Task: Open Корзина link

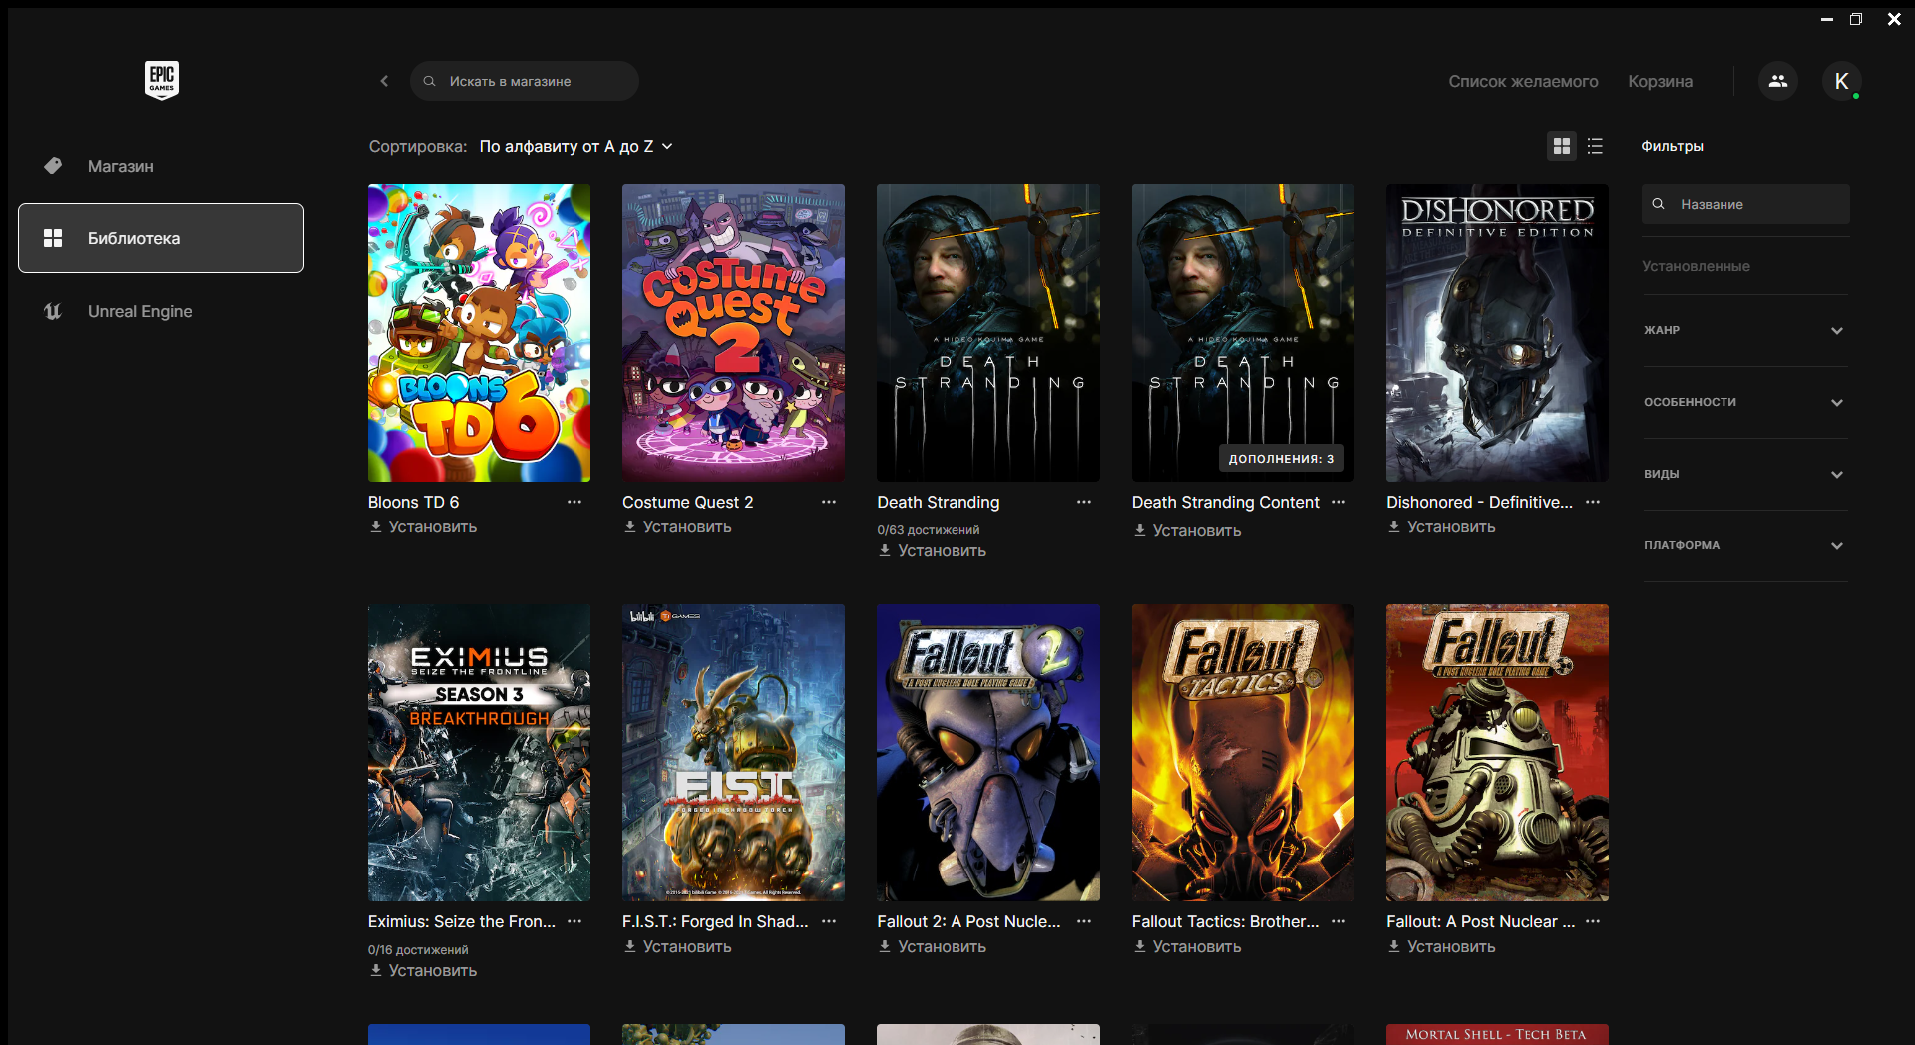Action: (x=1660, y=81)
